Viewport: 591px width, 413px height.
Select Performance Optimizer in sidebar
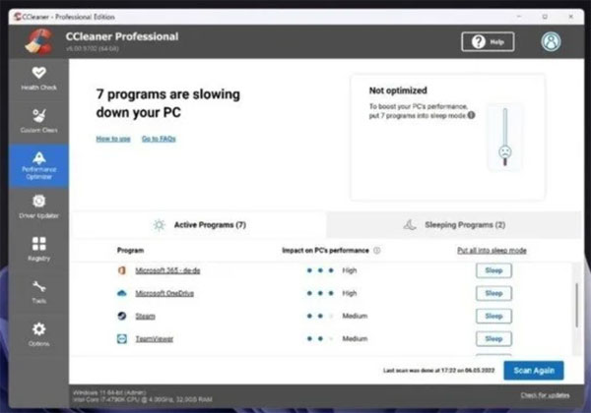[38, 165]
